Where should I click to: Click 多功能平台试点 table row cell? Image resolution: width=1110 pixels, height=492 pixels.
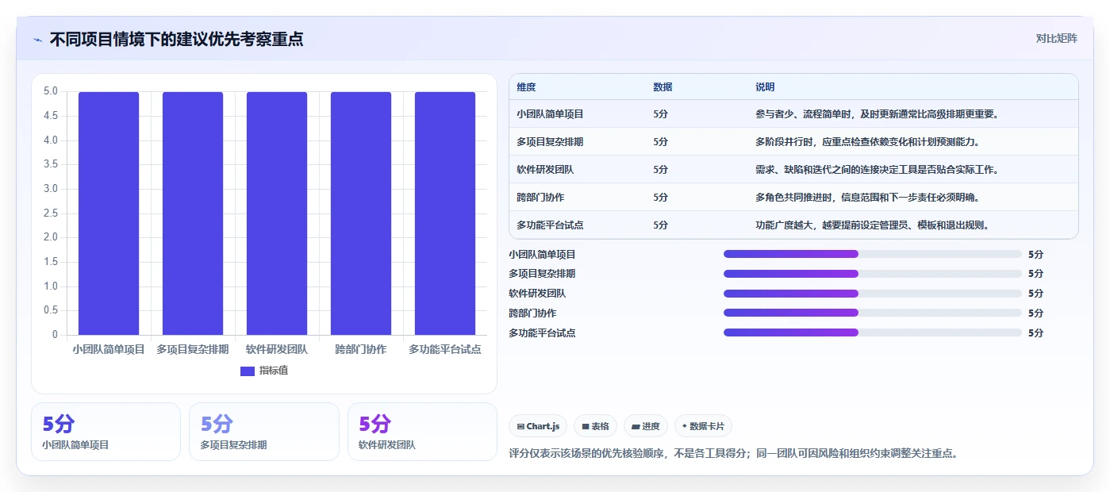point(550,225)
